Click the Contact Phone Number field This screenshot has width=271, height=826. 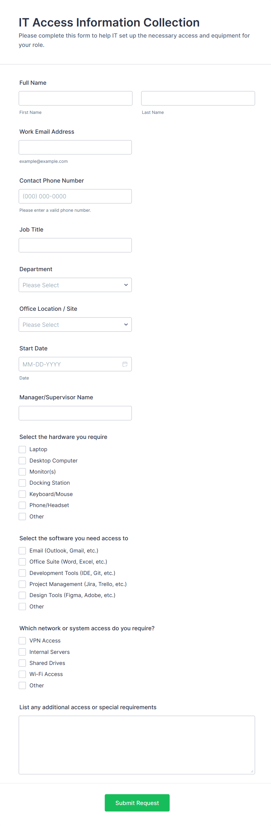click(x=75, y=196)
